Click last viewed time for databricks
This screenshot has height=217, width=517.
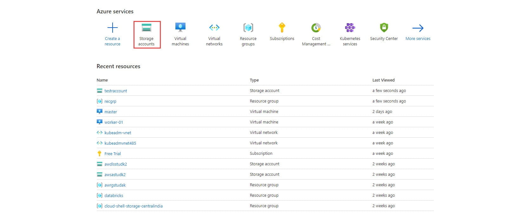pyautogui.click(x=383, y=195)
